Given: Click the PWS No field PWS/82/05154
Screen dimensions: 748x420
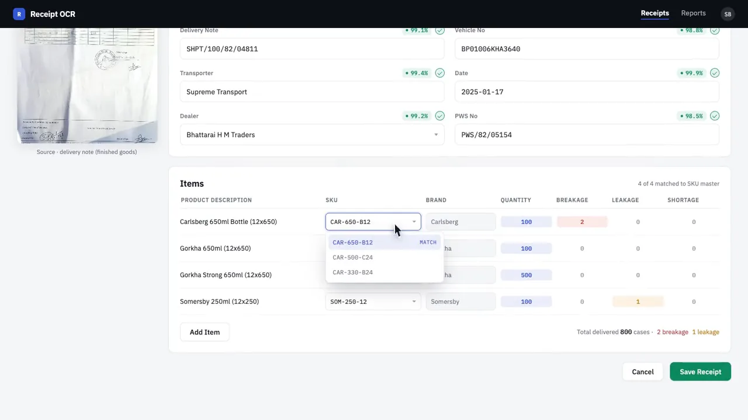Looking at the screenshot, I should point(587,135).
